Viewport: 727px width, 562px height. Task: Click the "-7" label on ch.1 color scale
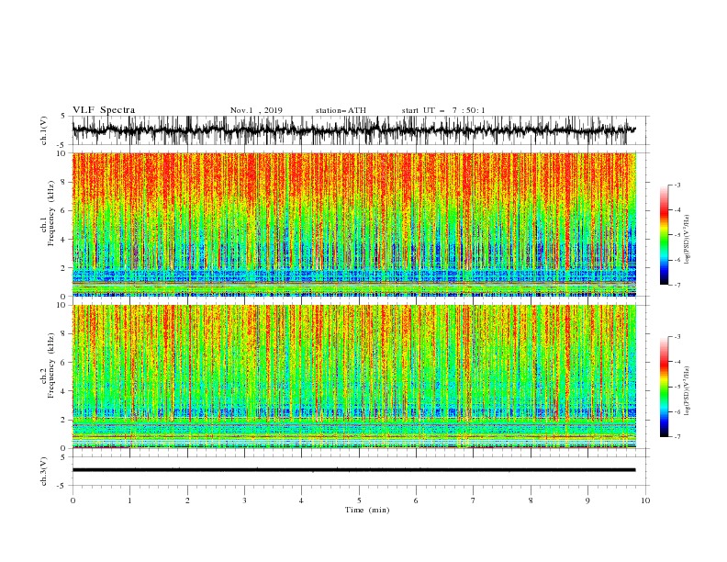click(x=677, y=285)
